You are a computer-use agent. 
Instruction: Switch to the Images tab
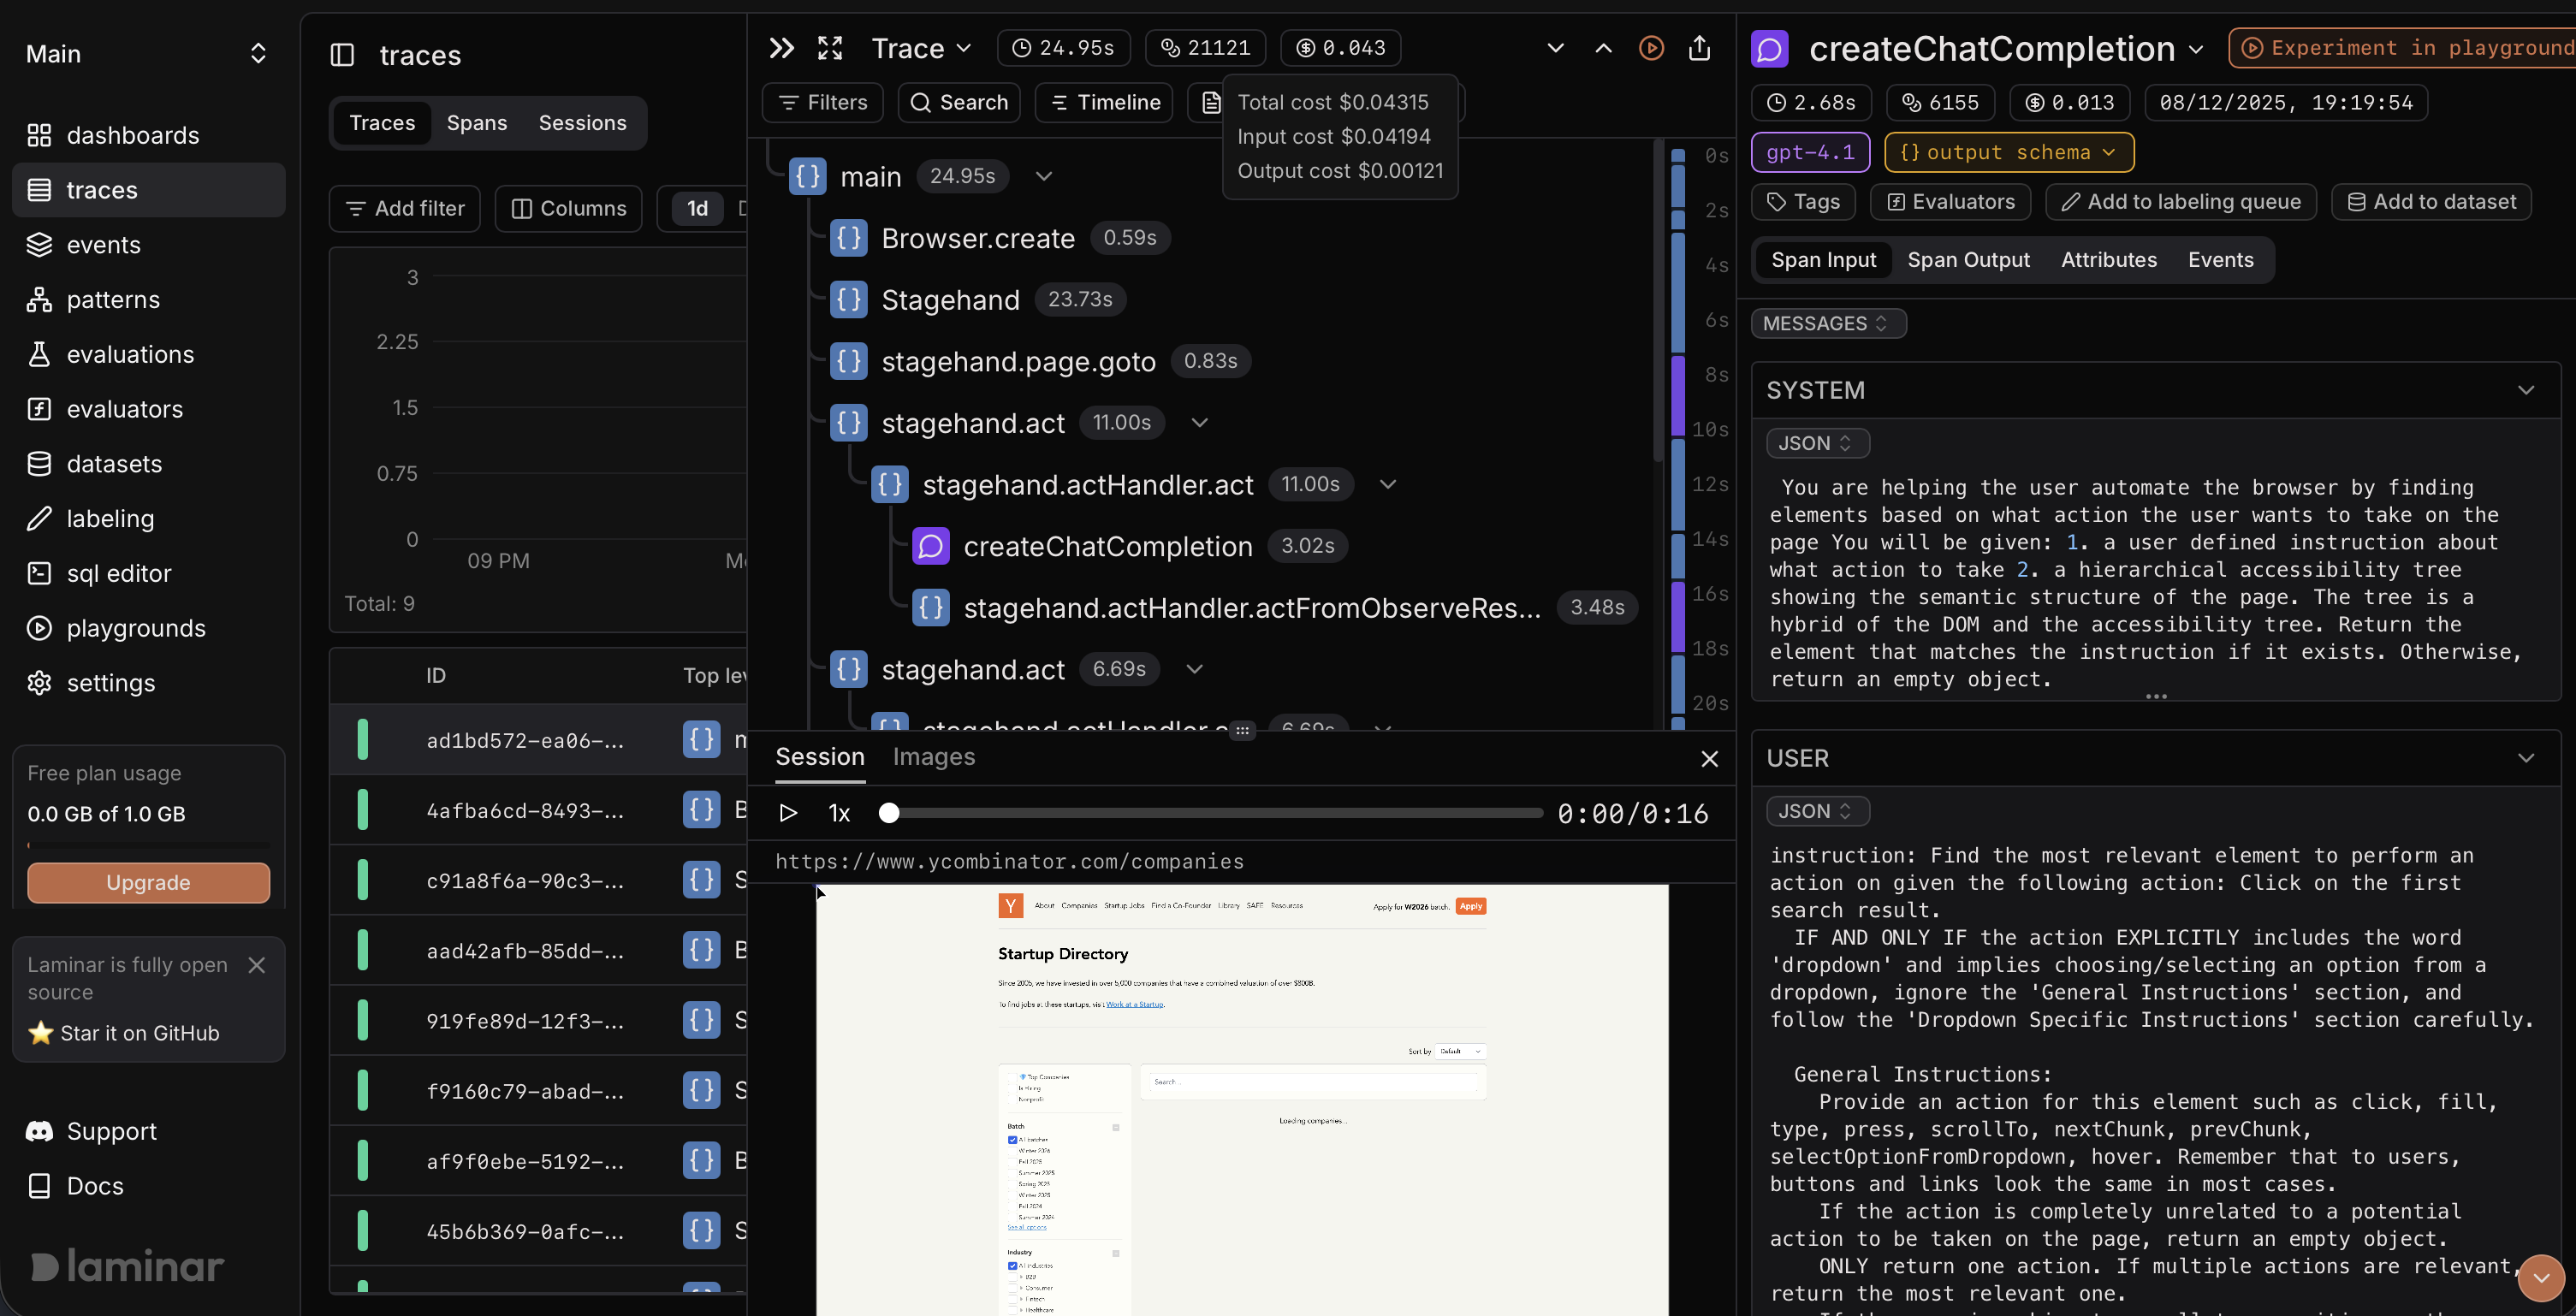[933, 757]
